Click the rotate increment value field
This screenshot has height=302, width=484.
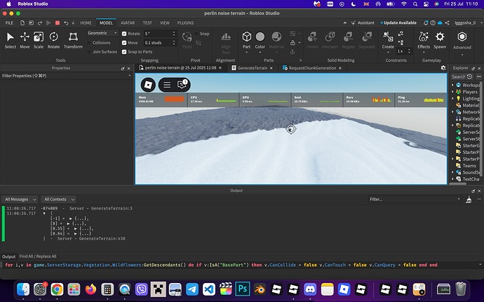click(160, 34)
